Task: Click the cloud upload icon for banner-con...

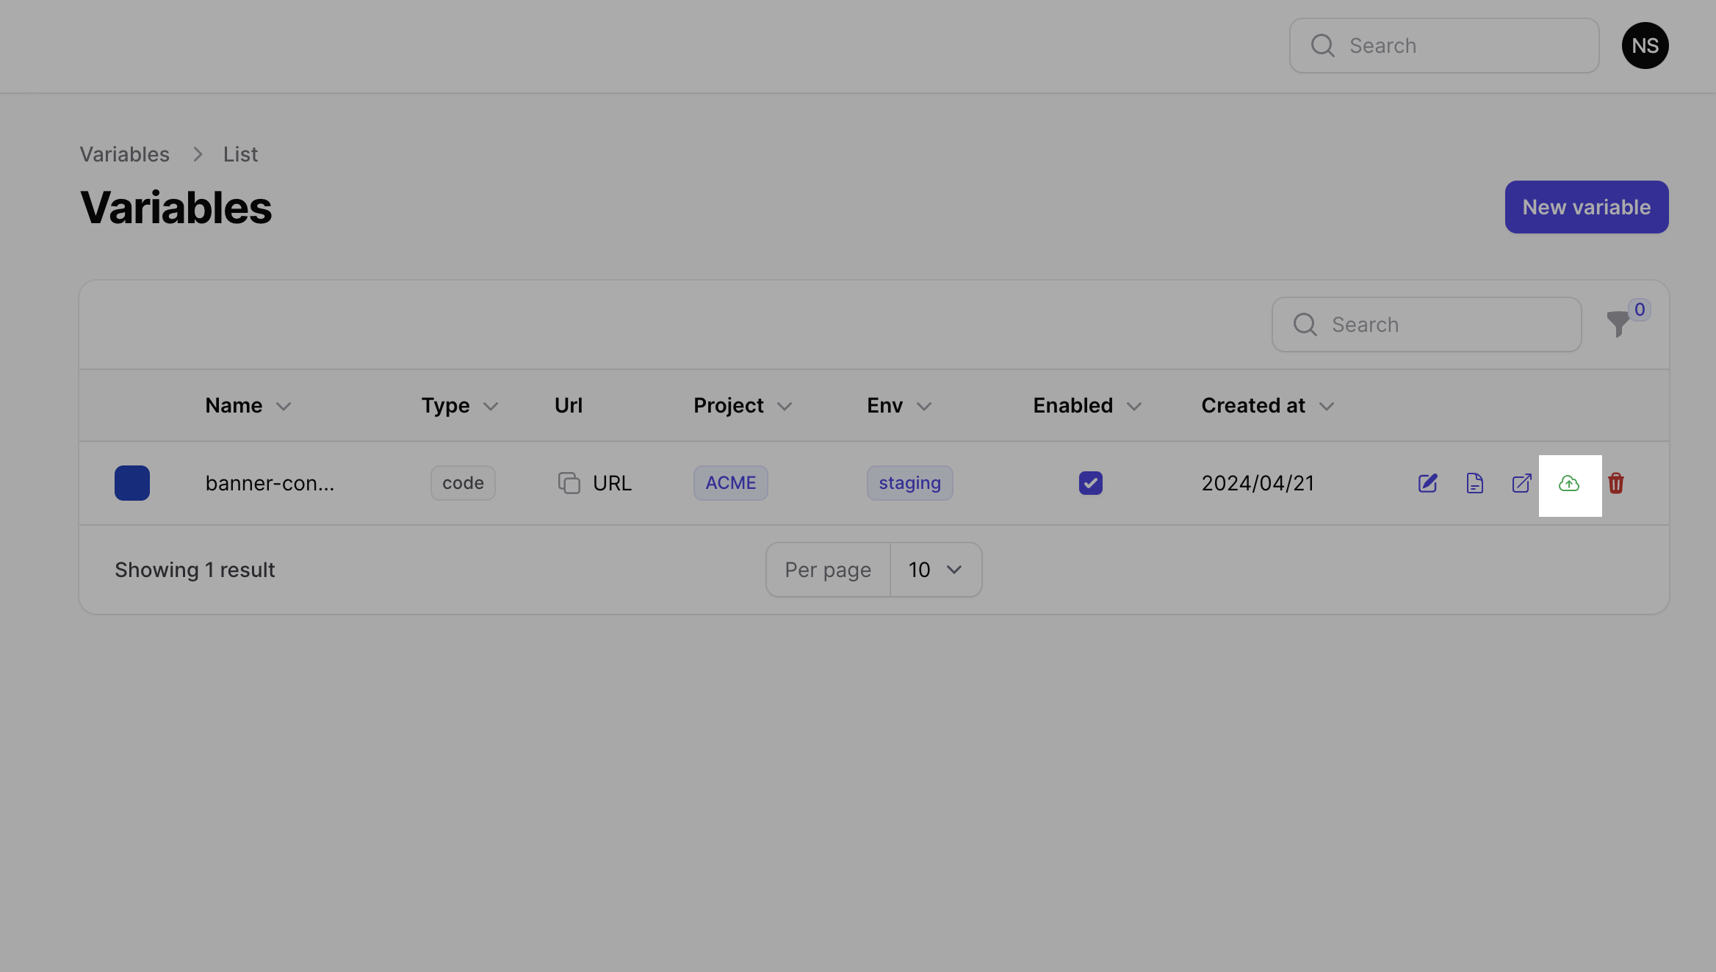Action: (x=1568, y=483)
